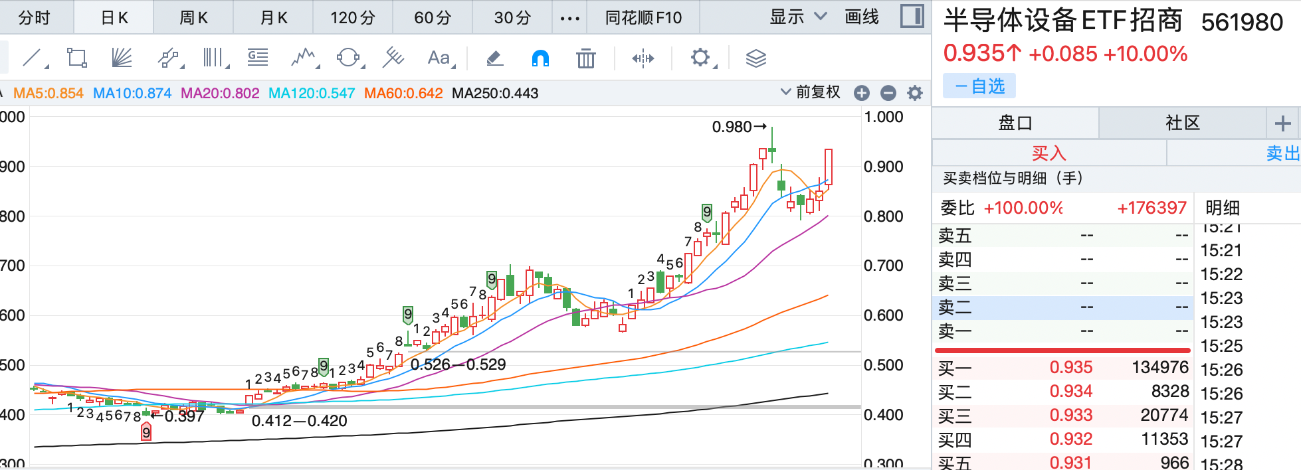
Task: Click the MA20:0.802 indicator label
Action: click(220, 94)
